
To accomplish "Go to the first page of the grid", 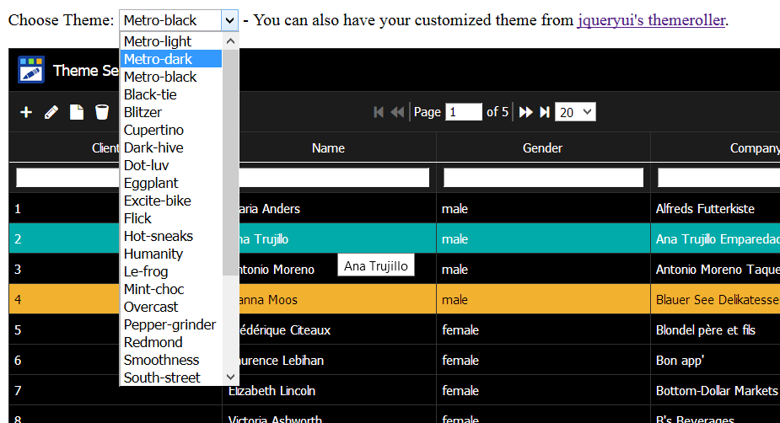I will click(x=379, y=112).
